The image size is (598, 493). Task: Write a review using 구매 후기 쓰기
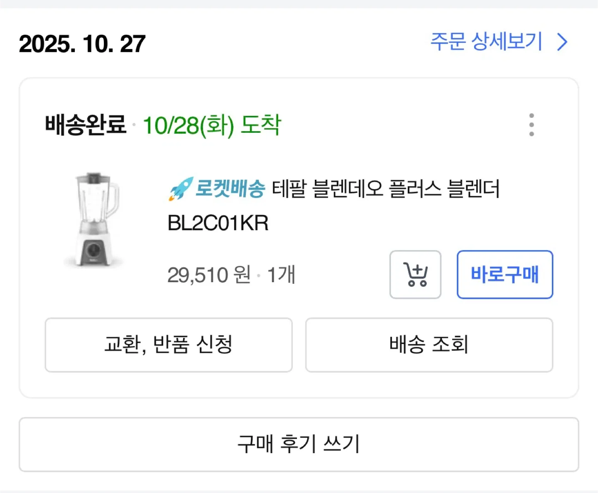[299, 444]
